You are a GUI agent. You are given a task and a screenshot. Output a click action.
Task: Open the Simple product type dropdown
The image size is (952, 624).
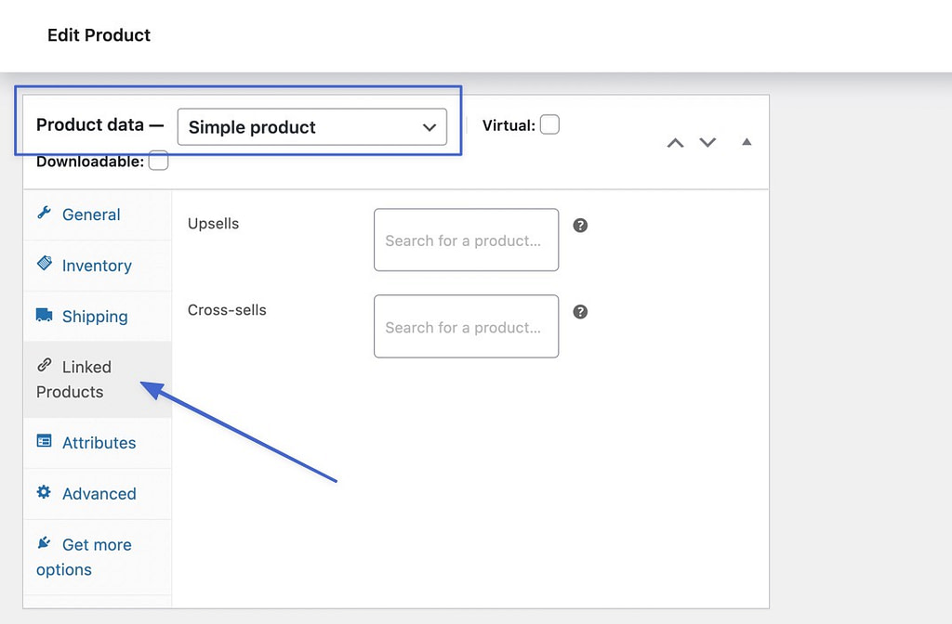312,127
